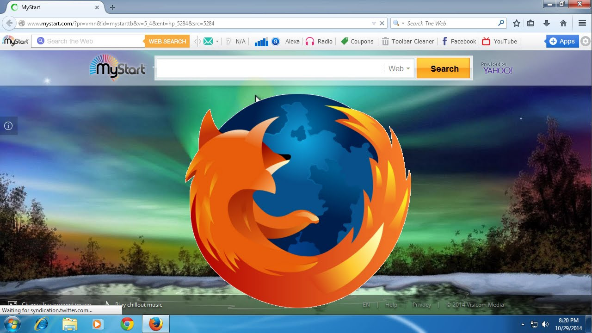Viewport: 592px width, 333px height.
Task: Launch Toolbar Cleaner from toolbar
Action: tap(408, 41)
